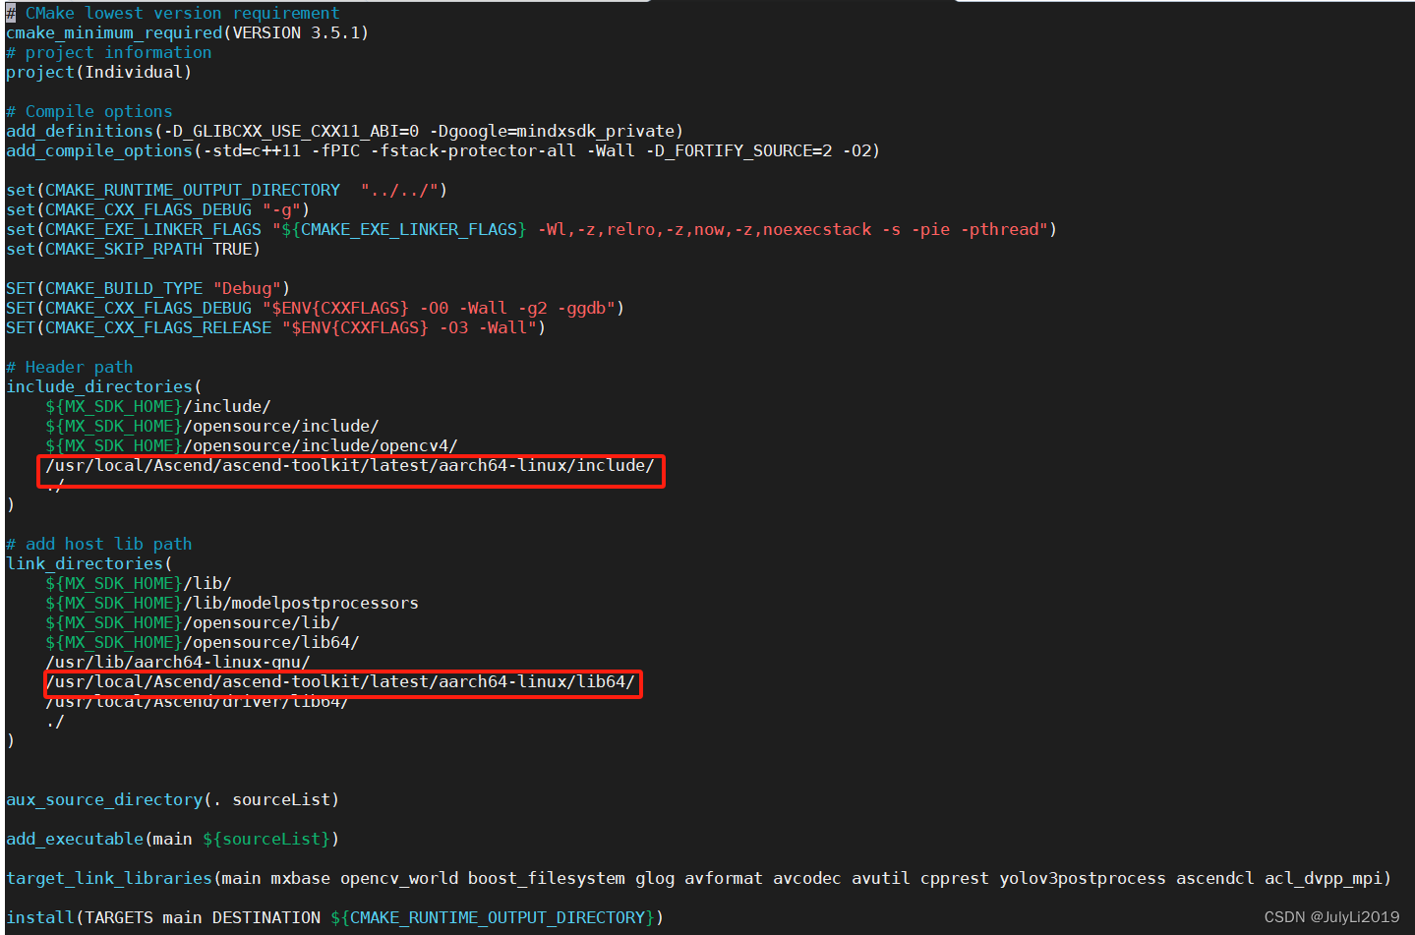The image size is (1415, 935).
Task: Click the add_executable(main ${sourceList}) line
Action: (172, 839)
